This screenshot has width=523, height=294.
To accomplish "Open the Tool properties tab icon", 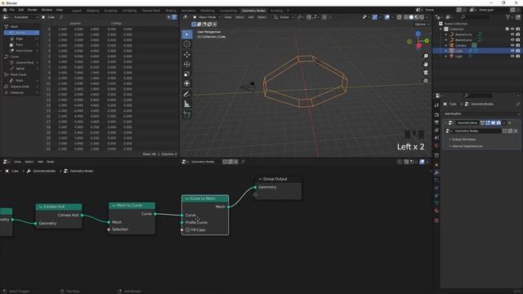I will [436, 105].
